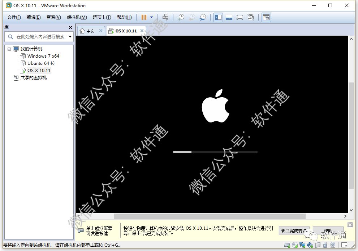
Task: Switch to full screen mode
Action: click(240, 17)
